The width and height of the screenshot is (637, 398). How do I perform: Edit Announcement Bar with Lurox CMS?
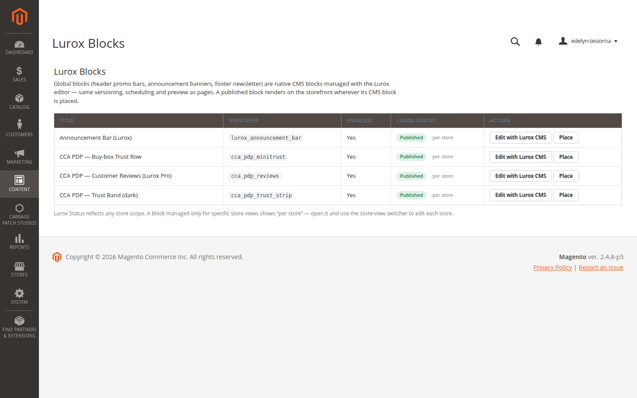(x=521, y=138)
